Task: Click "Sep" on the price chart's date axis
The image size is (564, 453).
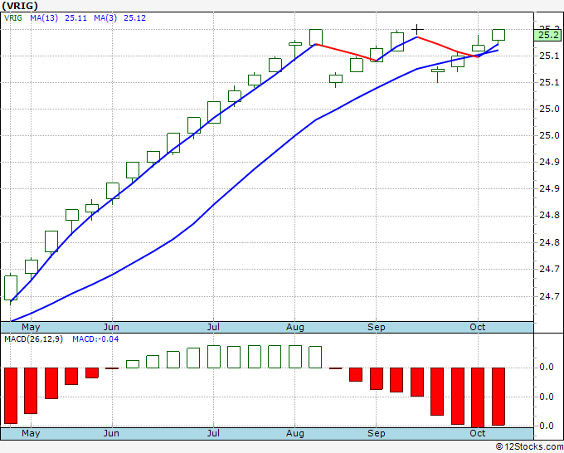Action: tap(377, 327)
